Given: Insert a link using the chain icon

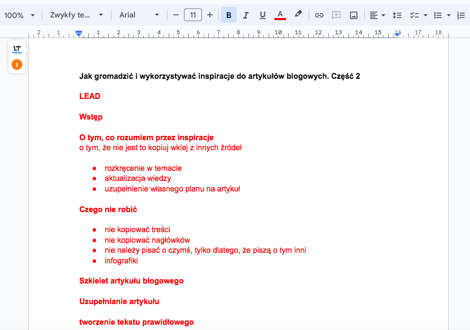Looking at the screenshot, I should tap(319, 15).
